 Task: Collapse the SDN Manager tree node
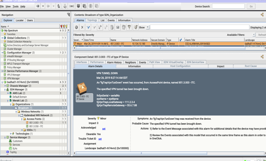[5, 90]
